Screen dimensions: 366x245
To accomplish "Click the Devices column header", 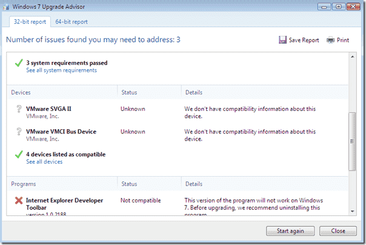I will point(21,92).
